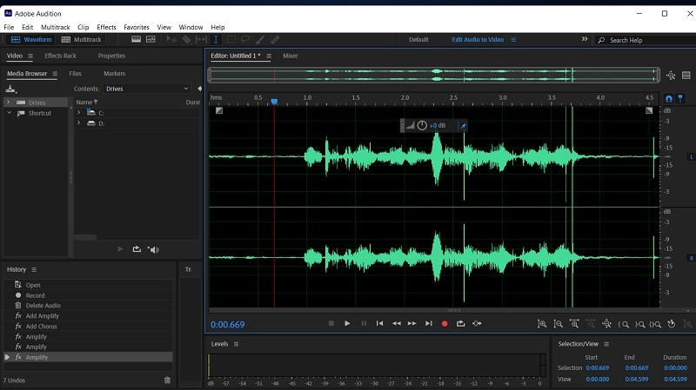
Task: Click the Loop Playback icon
Action: (460, 323)
